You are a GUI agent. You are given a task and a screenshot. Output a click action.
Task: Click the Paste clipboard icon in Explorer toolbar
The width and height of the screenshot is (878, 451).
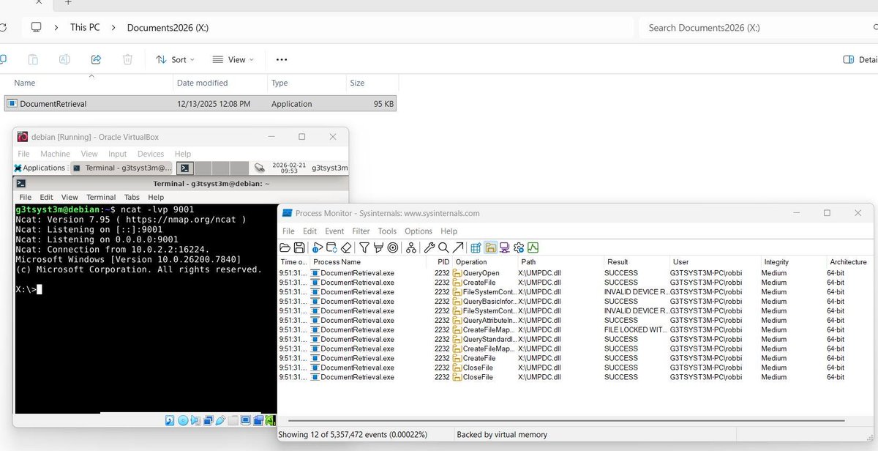click(33, 59)
